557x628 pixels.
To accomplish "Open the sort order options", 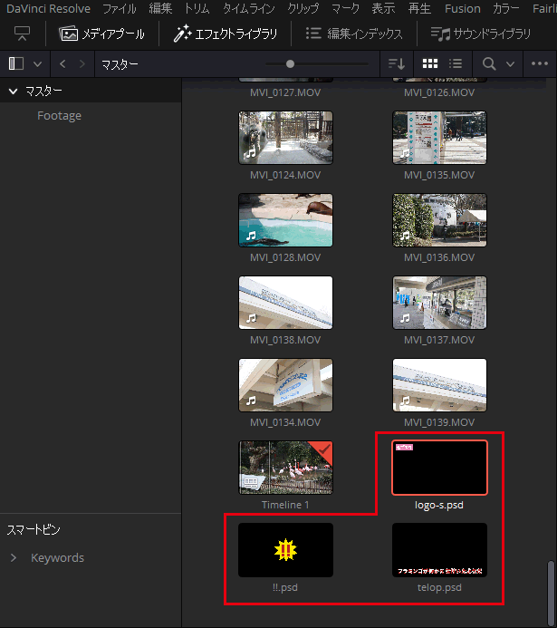I will [397, 63].
